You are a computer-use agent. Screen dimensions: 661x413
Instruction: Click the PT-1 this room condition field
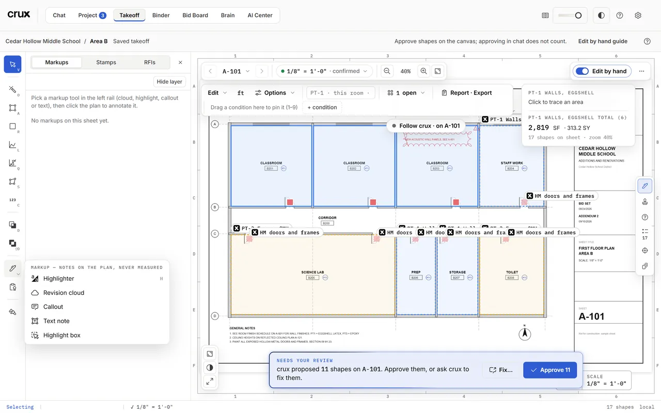coord(341,93)
